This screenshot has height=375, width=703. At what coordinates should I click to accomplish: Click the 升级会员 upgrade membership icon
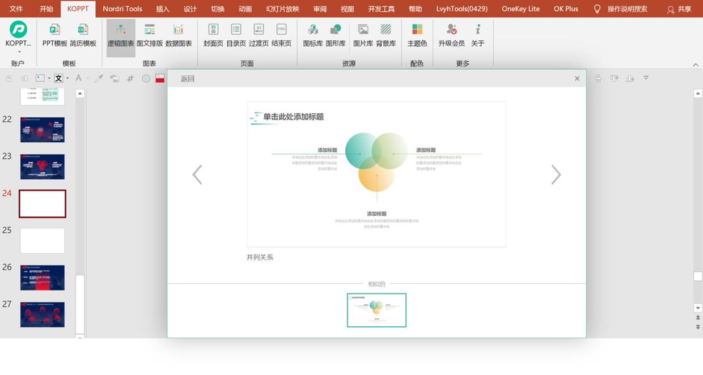[451, 35]
